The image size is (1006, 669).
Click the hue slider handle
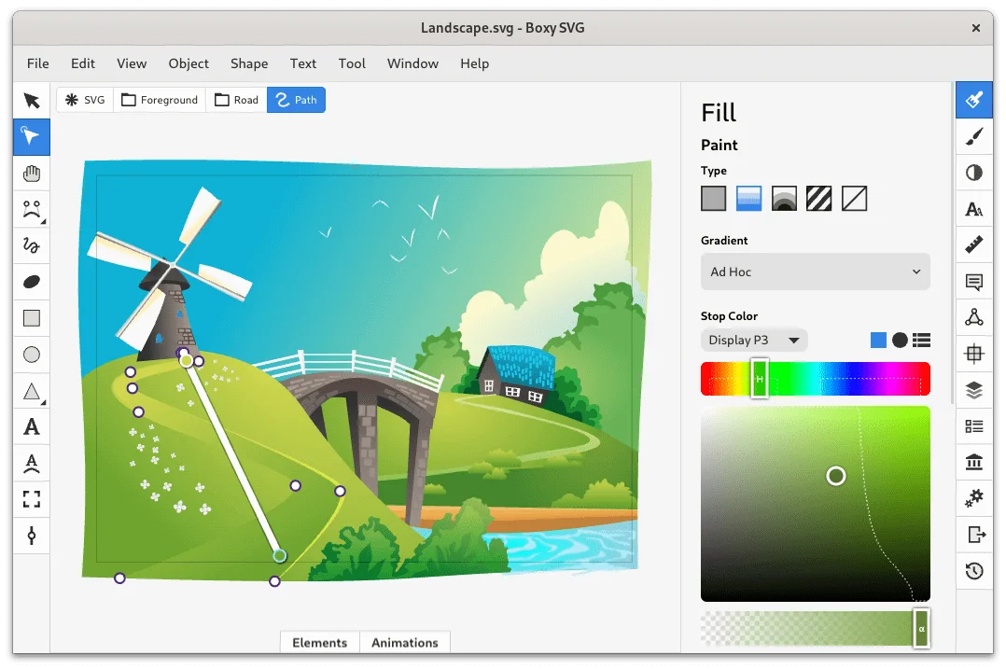(x=760, y=379)
